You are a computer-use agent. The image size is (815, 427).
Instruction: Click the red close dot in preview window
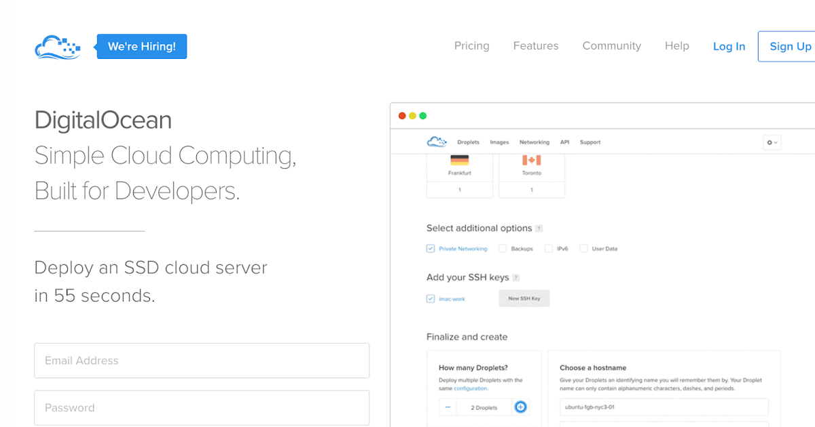[x=402, y=116]
